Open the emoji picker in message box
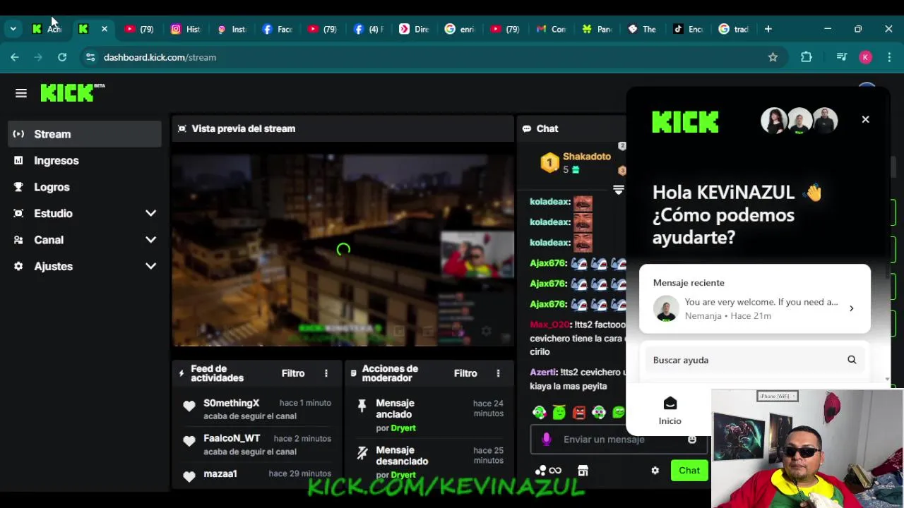904x508 pixels. click(x=692, y=440)
